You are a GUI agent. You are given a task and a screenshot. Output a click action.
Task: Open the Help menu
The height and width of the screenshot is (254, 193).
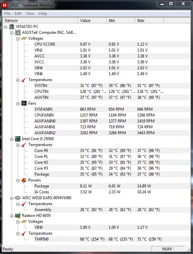[43, 13]
